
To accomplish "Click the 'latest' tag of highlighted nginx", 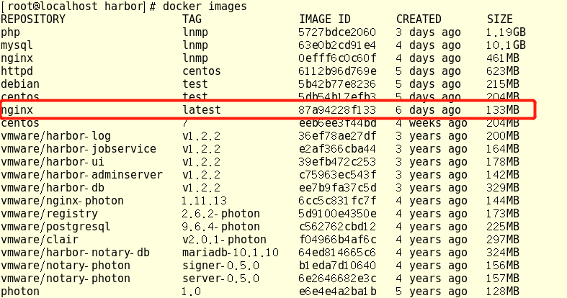I will point(202,110).
